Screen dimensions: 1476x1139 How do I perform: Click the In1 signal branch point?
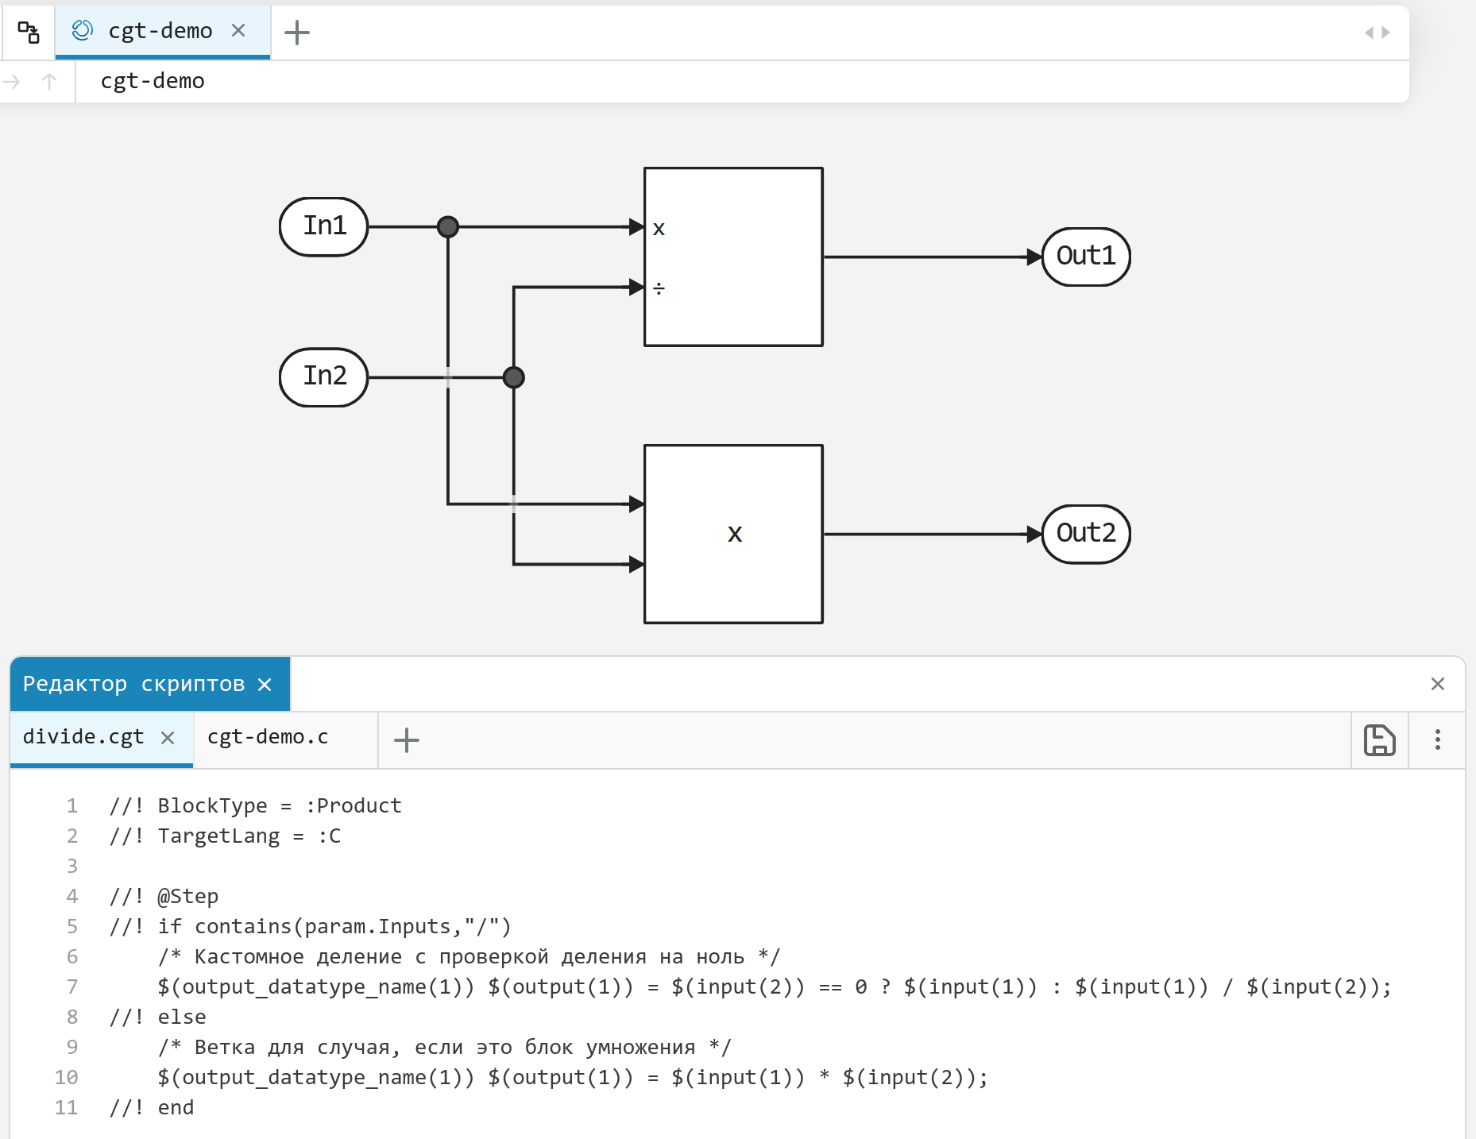click(448, 226)
